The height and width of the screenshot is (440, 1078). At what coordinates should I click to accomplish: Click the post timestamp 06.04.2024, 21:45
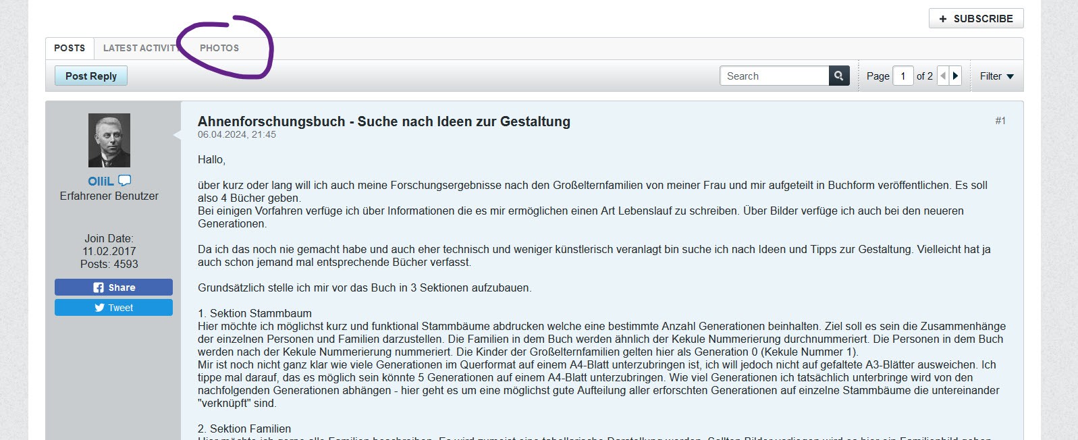(237, 134)
